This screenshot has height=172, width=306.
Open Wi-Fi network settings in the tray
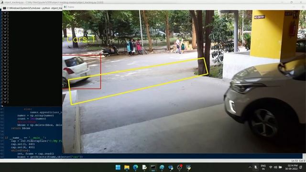(x=271, y=167)
